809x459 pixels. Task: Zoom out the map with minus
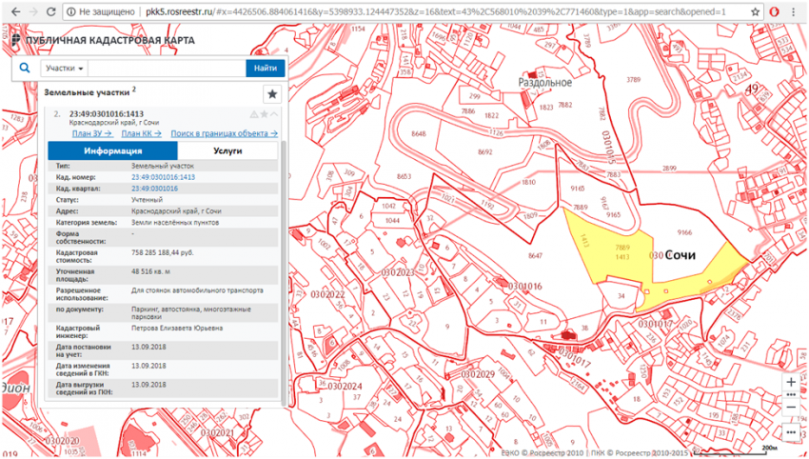[792, 408]
